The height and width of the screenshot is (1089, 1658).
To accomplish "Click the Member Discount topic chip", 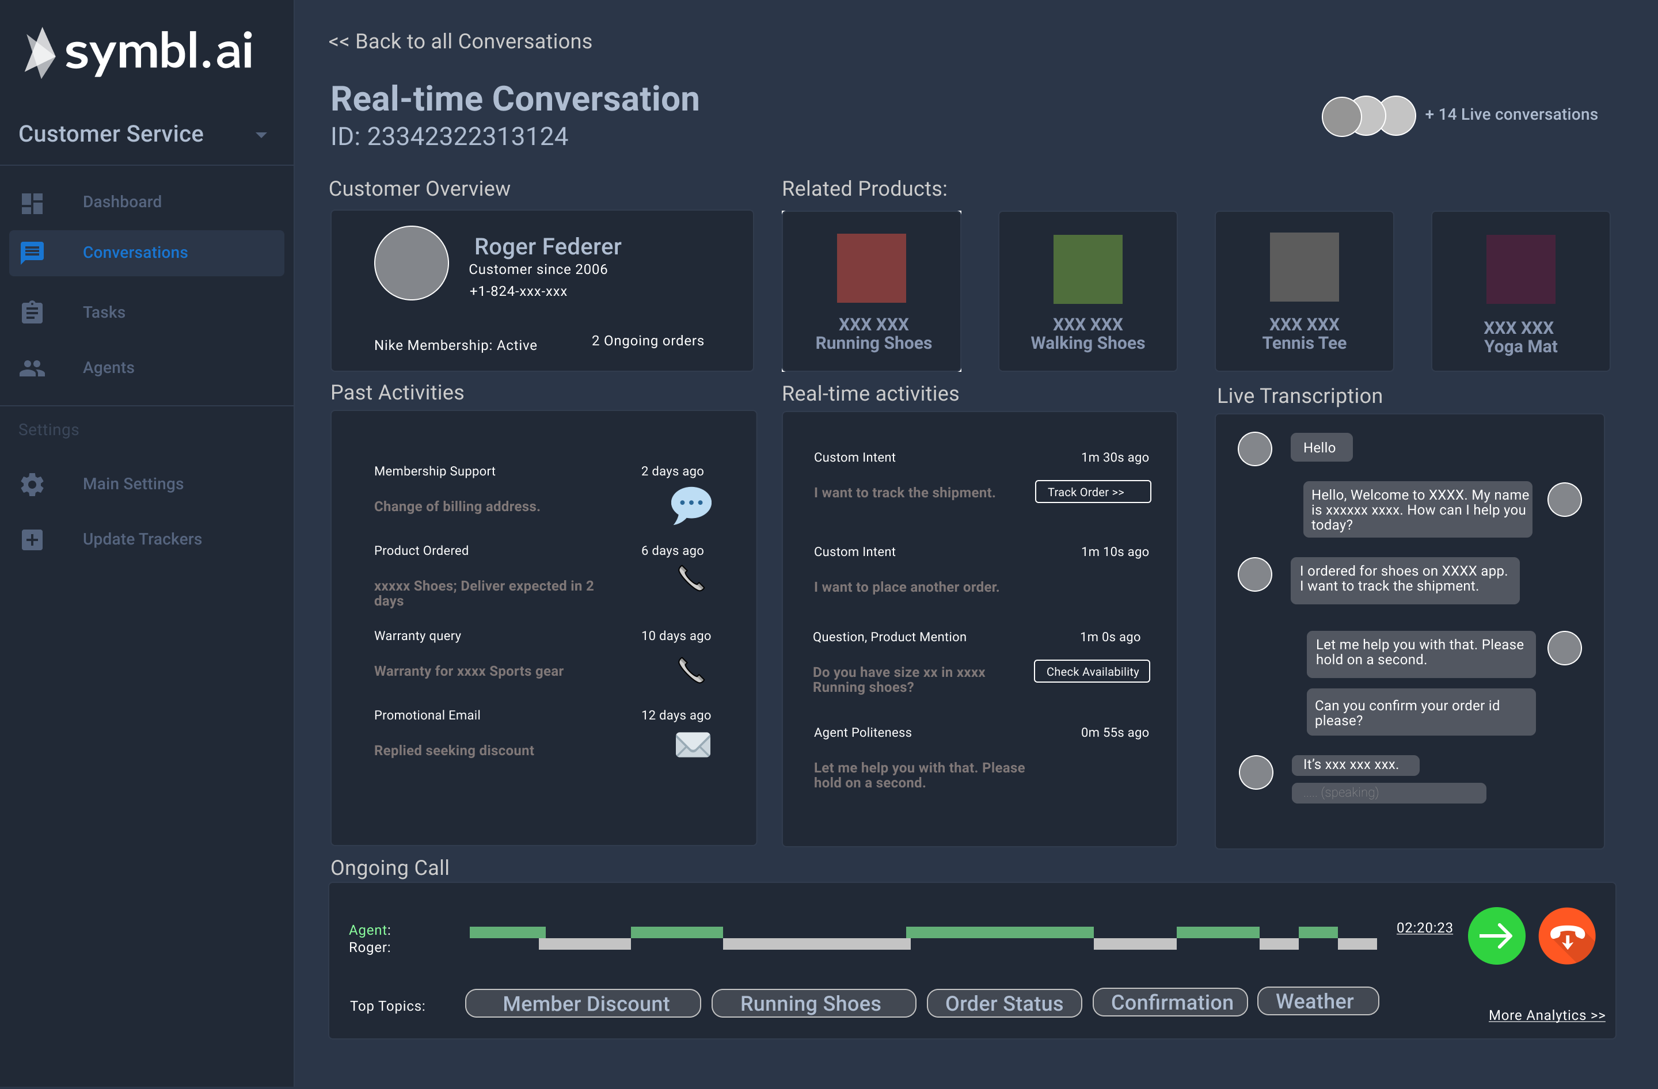I will coord(583,1003).
